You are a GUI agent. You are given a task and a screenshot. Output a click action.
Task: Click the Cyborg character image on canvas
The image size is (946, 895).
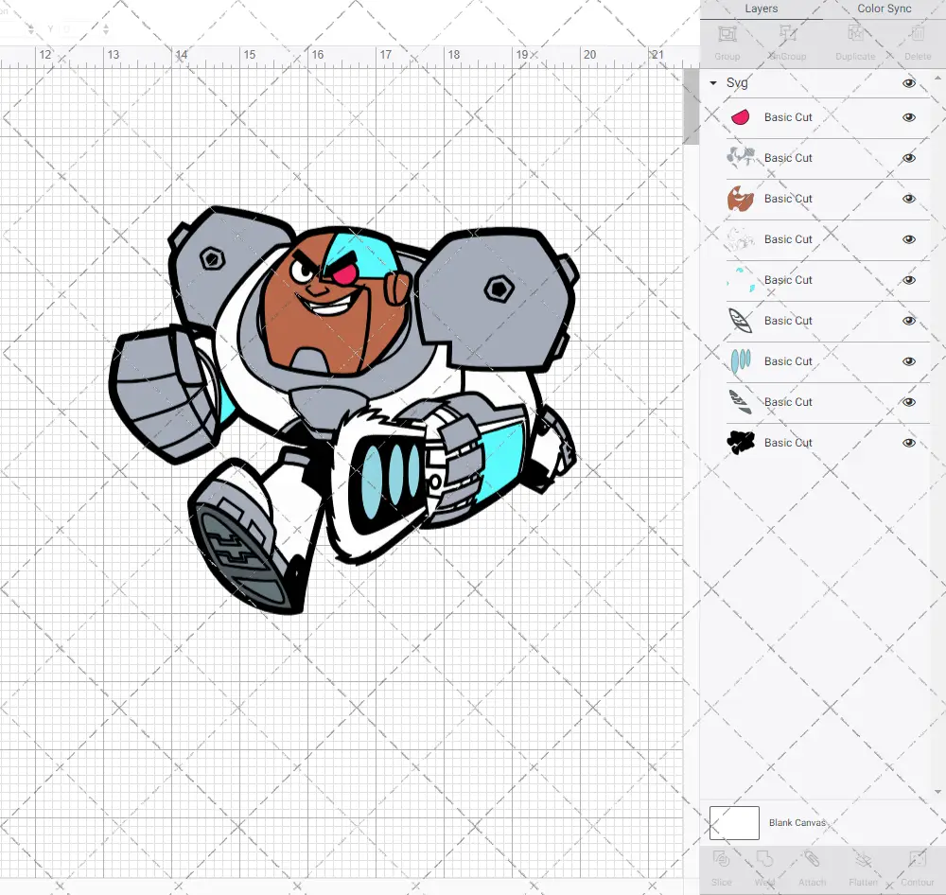tap(344, 409)
